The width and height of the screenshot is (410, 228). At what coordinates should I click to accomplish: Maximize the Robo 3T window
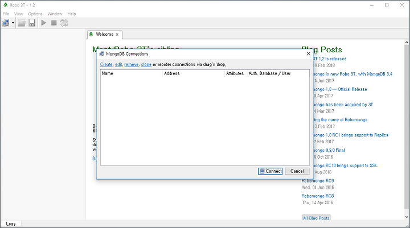click(387, 5)
